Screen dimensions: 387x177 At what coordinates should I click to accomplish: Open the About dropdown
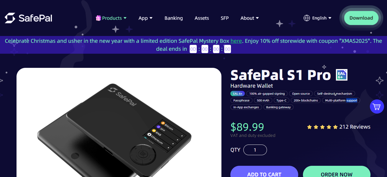click(x=249, y=18)
